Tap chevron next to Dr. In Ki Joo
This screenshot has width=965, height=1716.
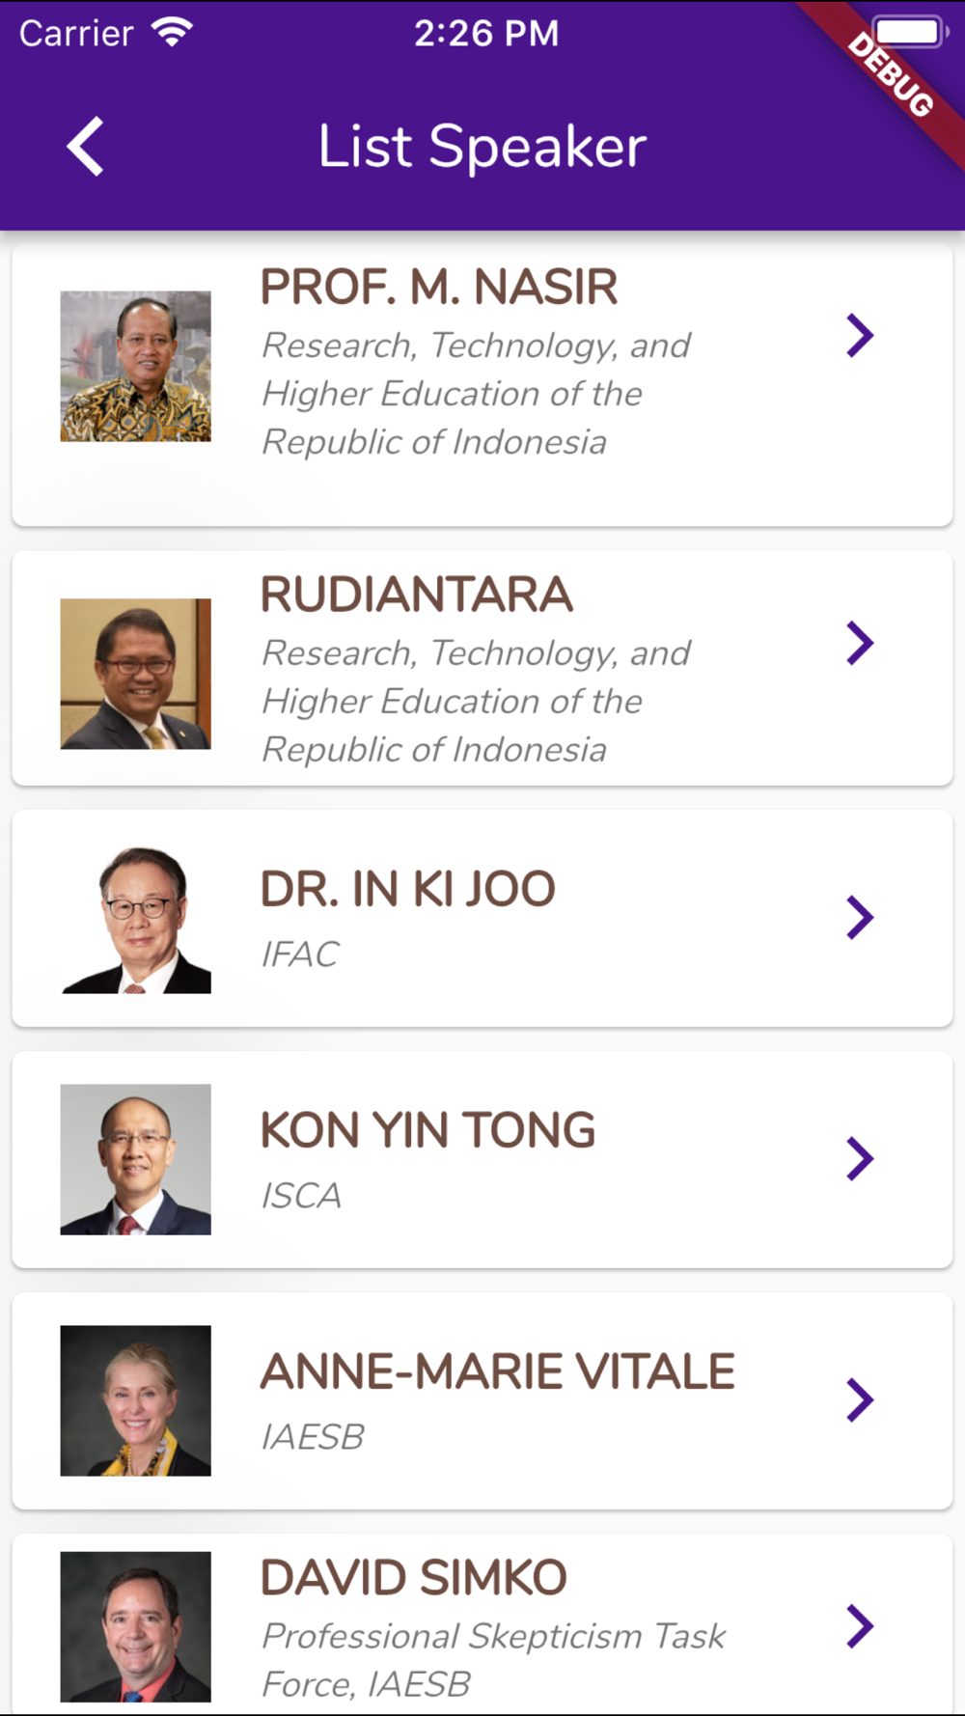point(860,917)
